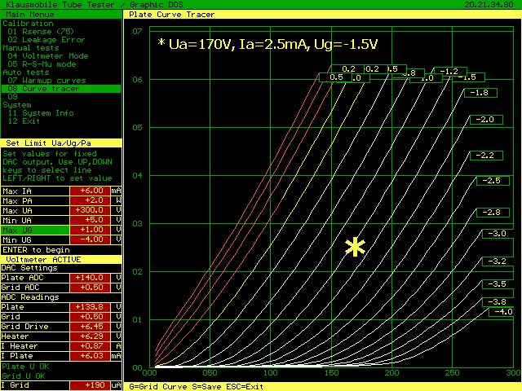Select the highlighted 08 Curve tracer entry
This screenshot has width=522, height=391.
pyautogui.click(x=61, y=89)
